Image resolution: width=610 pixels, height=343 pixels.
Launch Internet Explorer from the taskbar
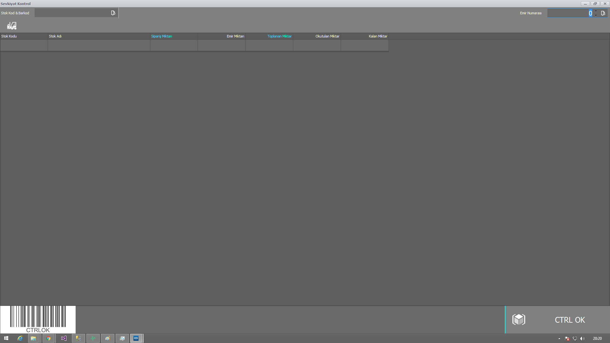click(20, 338)
